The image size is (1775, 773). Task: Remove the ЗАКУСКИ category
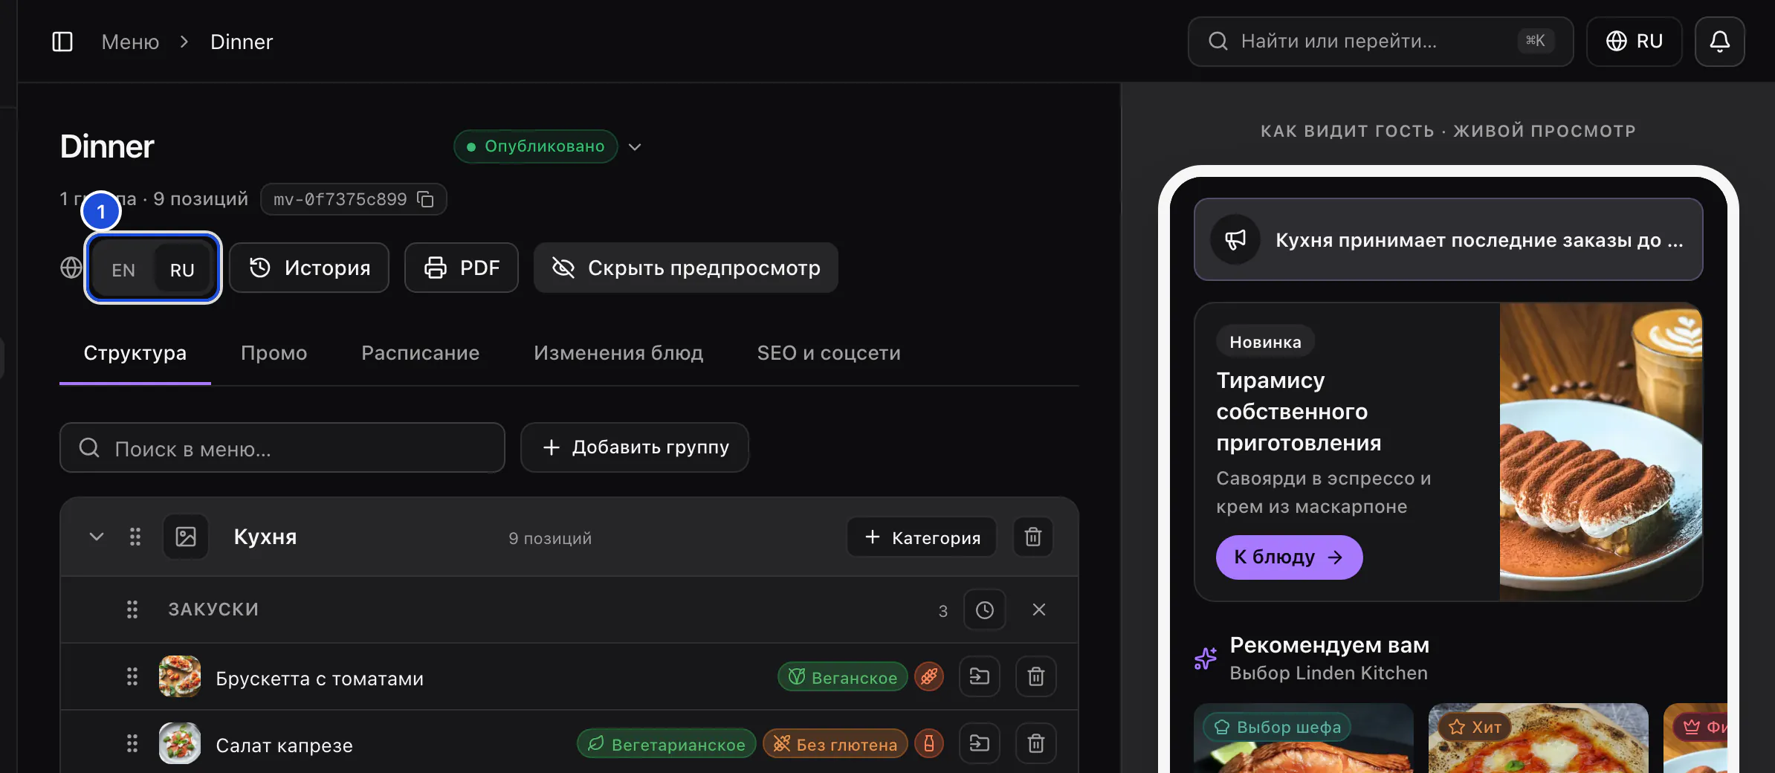(1039, 609)
